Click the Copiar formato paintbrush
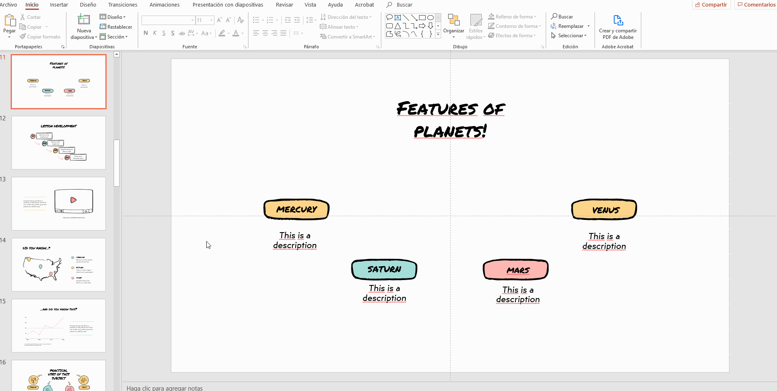Image resolution: width=777 pixels, height=391 pixels. coord(40,36)
